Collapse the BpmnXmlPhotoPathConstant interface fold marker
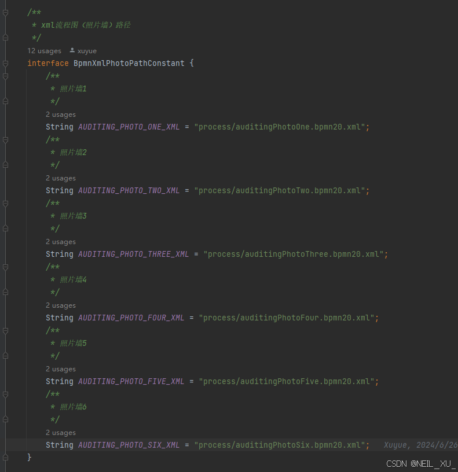 coord(6,63)
